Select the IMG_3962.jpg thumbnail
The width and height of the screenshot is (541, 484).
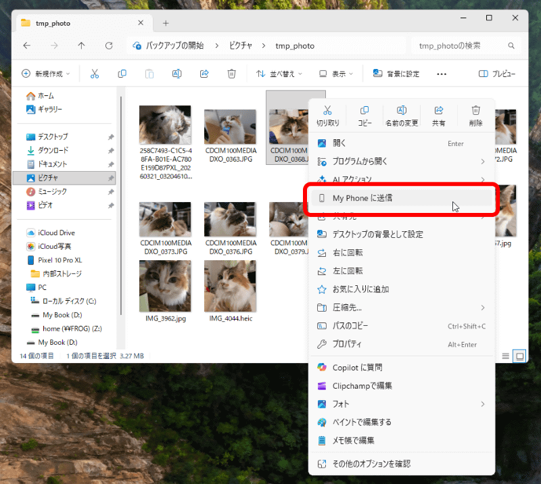tap(165, 287)
